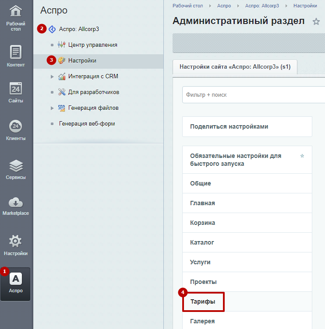Follow the Рабочий стол breadcrumb link
This screenshot has width=325, height=329.
tap(187, 6)
